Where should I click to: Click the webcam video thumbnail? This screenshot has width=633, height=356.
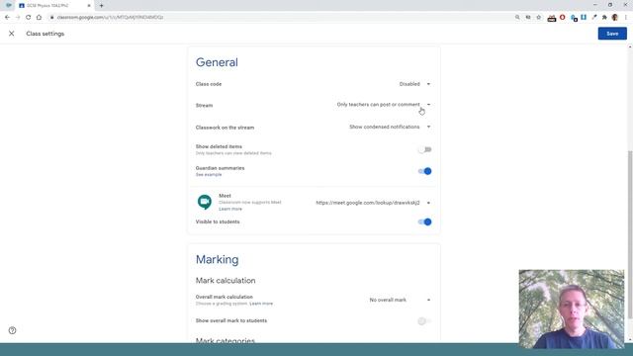572,309
